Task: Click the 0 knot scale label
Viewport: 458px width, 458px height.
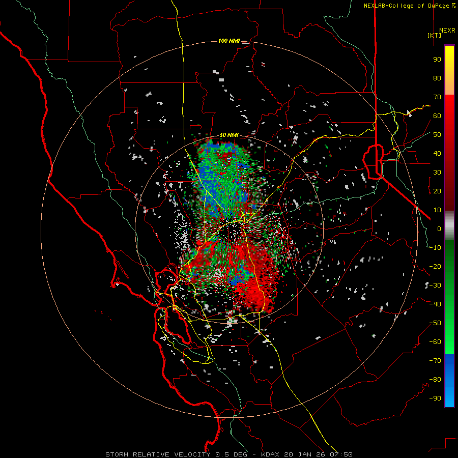Action: (x=439, y=229)
